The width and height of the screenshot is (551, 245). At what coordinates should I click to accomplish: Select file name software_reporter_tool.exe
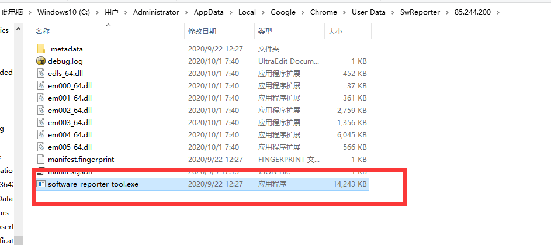[x=93, y=184]
